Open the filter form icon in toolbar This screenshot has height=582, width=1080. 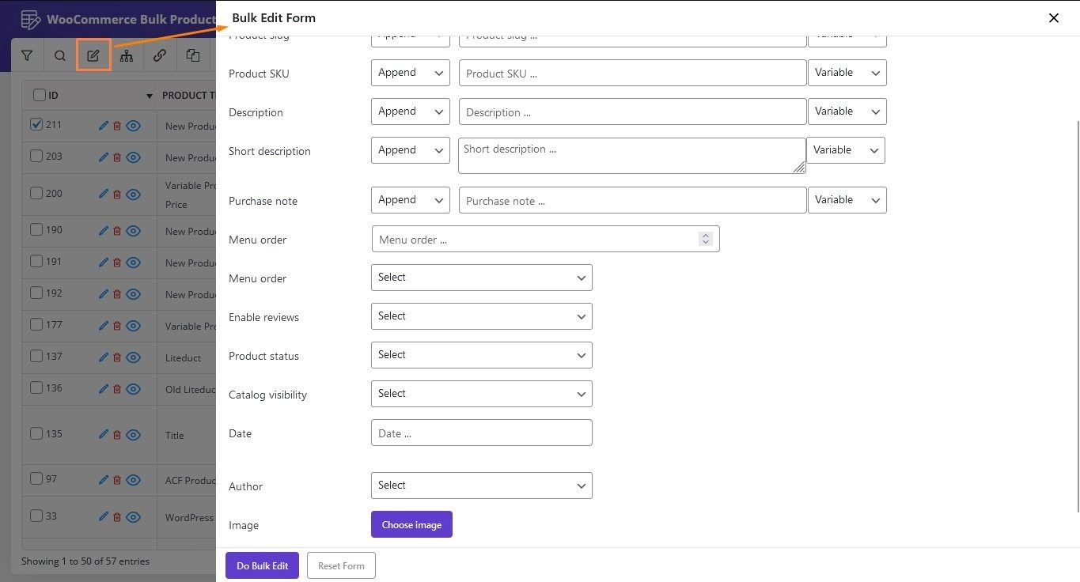[x=27, y=55]
